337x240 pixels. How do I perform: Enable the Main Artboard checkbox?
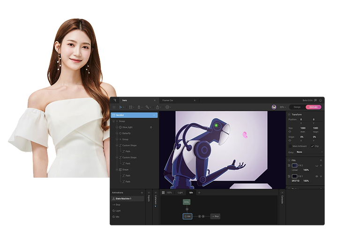point(290,146)
